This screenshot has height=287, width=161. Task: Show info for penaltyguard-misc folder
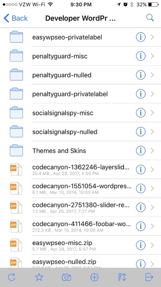(x=140, y=56)
